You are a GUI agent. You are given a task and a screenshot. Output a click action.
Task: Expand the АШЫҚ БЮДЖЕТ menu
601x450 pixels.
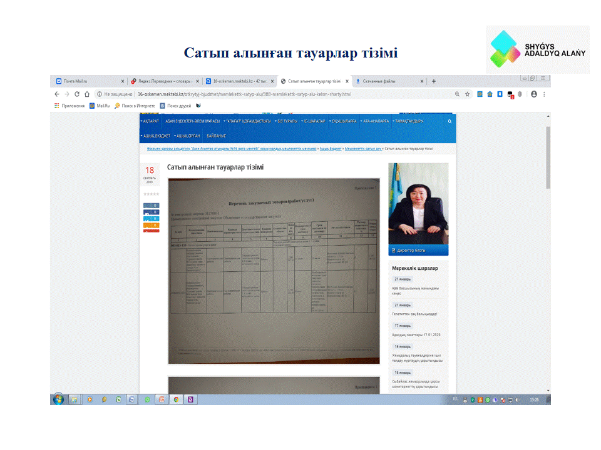coord(156,136)
